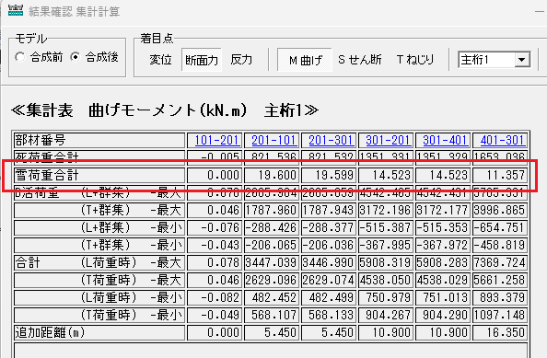This screenshot has width=547, height=358.
Task: Select the 断面力 toggle button
Action: pyautogui.click(x=202, y=60)
